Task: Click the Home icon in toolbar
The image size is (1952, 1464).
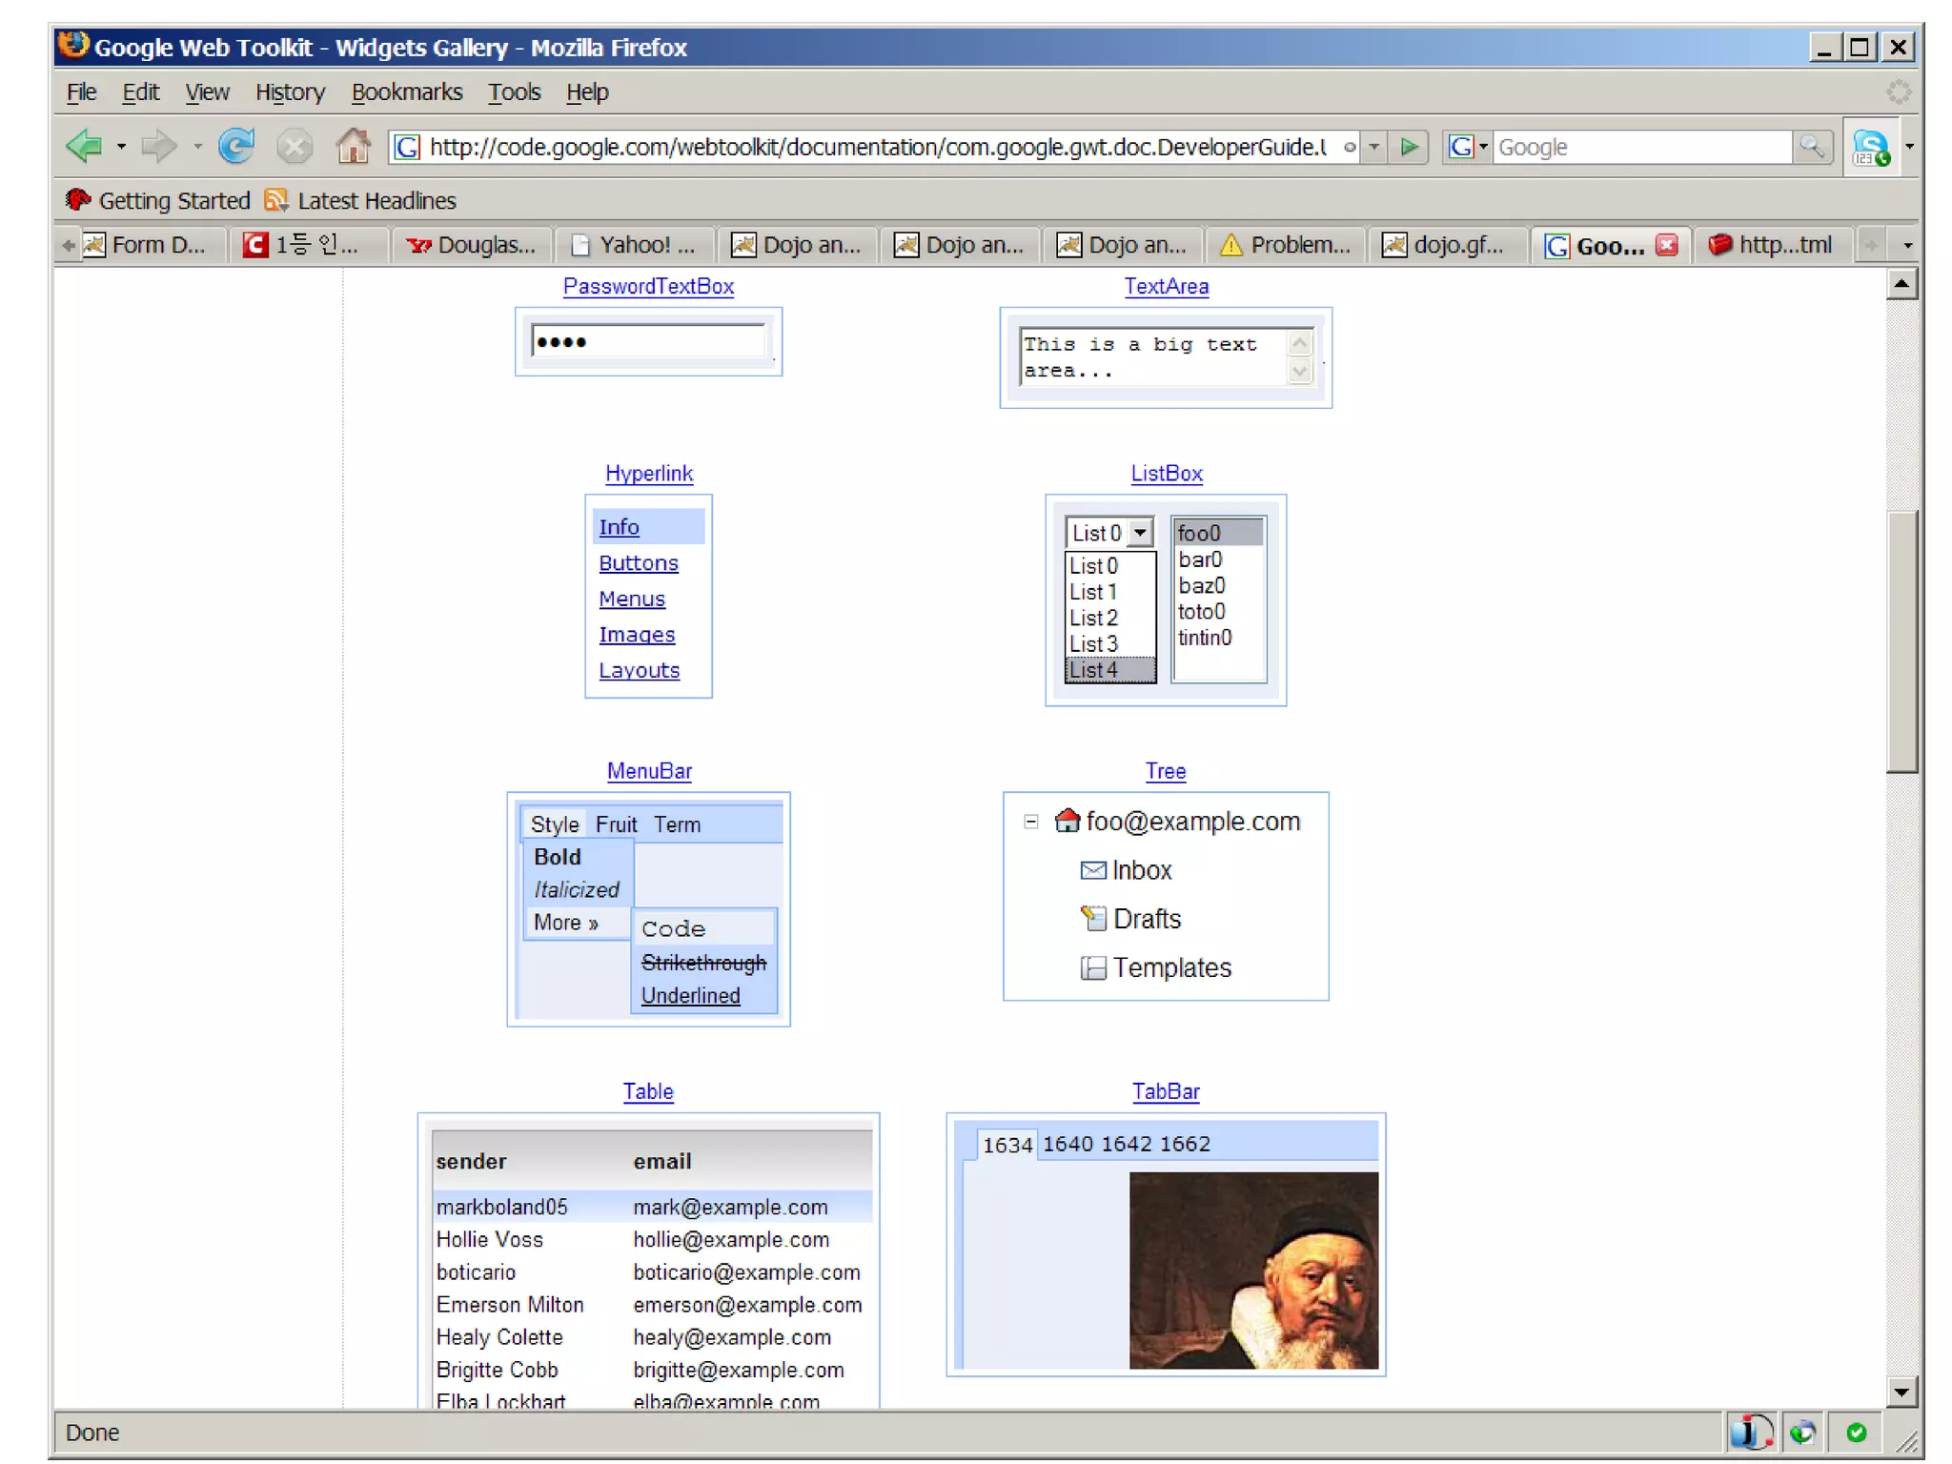Action: tap(353, 147)
